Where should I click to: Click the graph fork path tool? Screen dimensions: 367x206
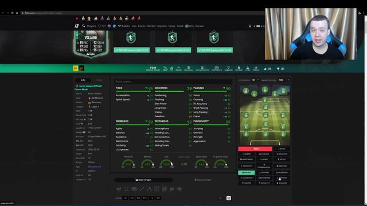pyautogui.click(x=149, y=189)
